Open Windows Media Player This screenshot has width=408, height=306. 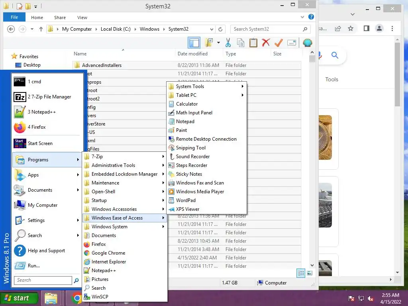[x=207, y=192]
